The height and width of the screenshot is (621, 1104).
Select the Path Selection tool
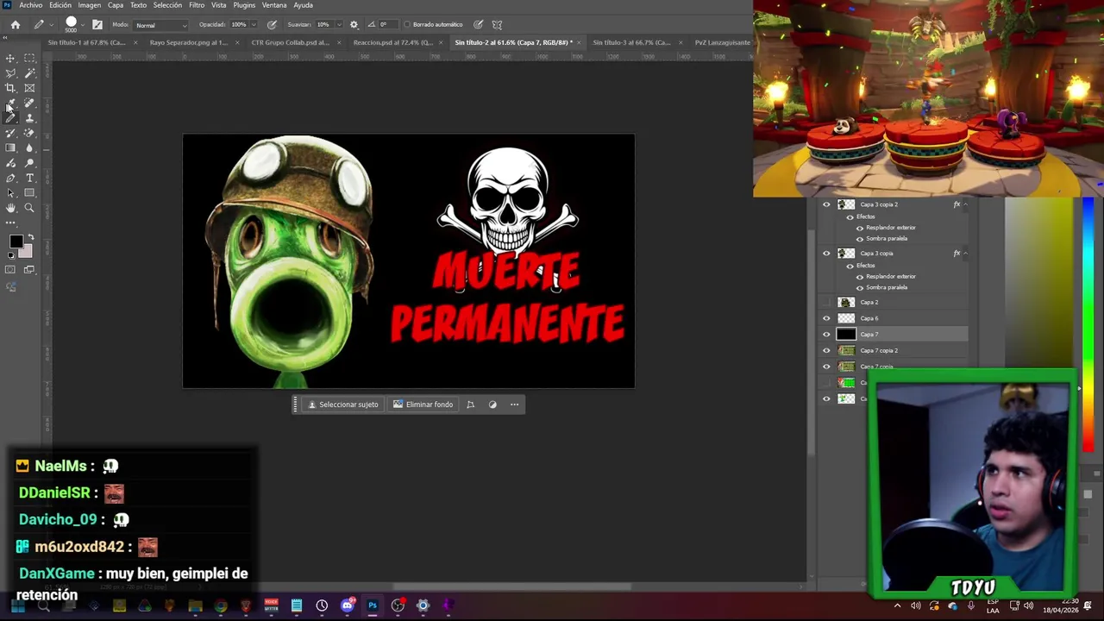point(10,193)
